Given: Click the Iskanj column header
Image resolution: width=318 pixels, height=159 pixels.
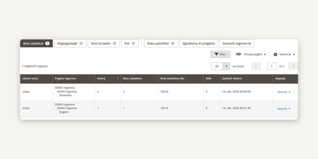Looking at the screenshot, I should (x=108, y=79).
